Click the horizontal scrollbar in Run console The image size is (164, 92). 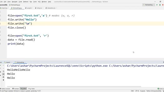pos(74,86)
